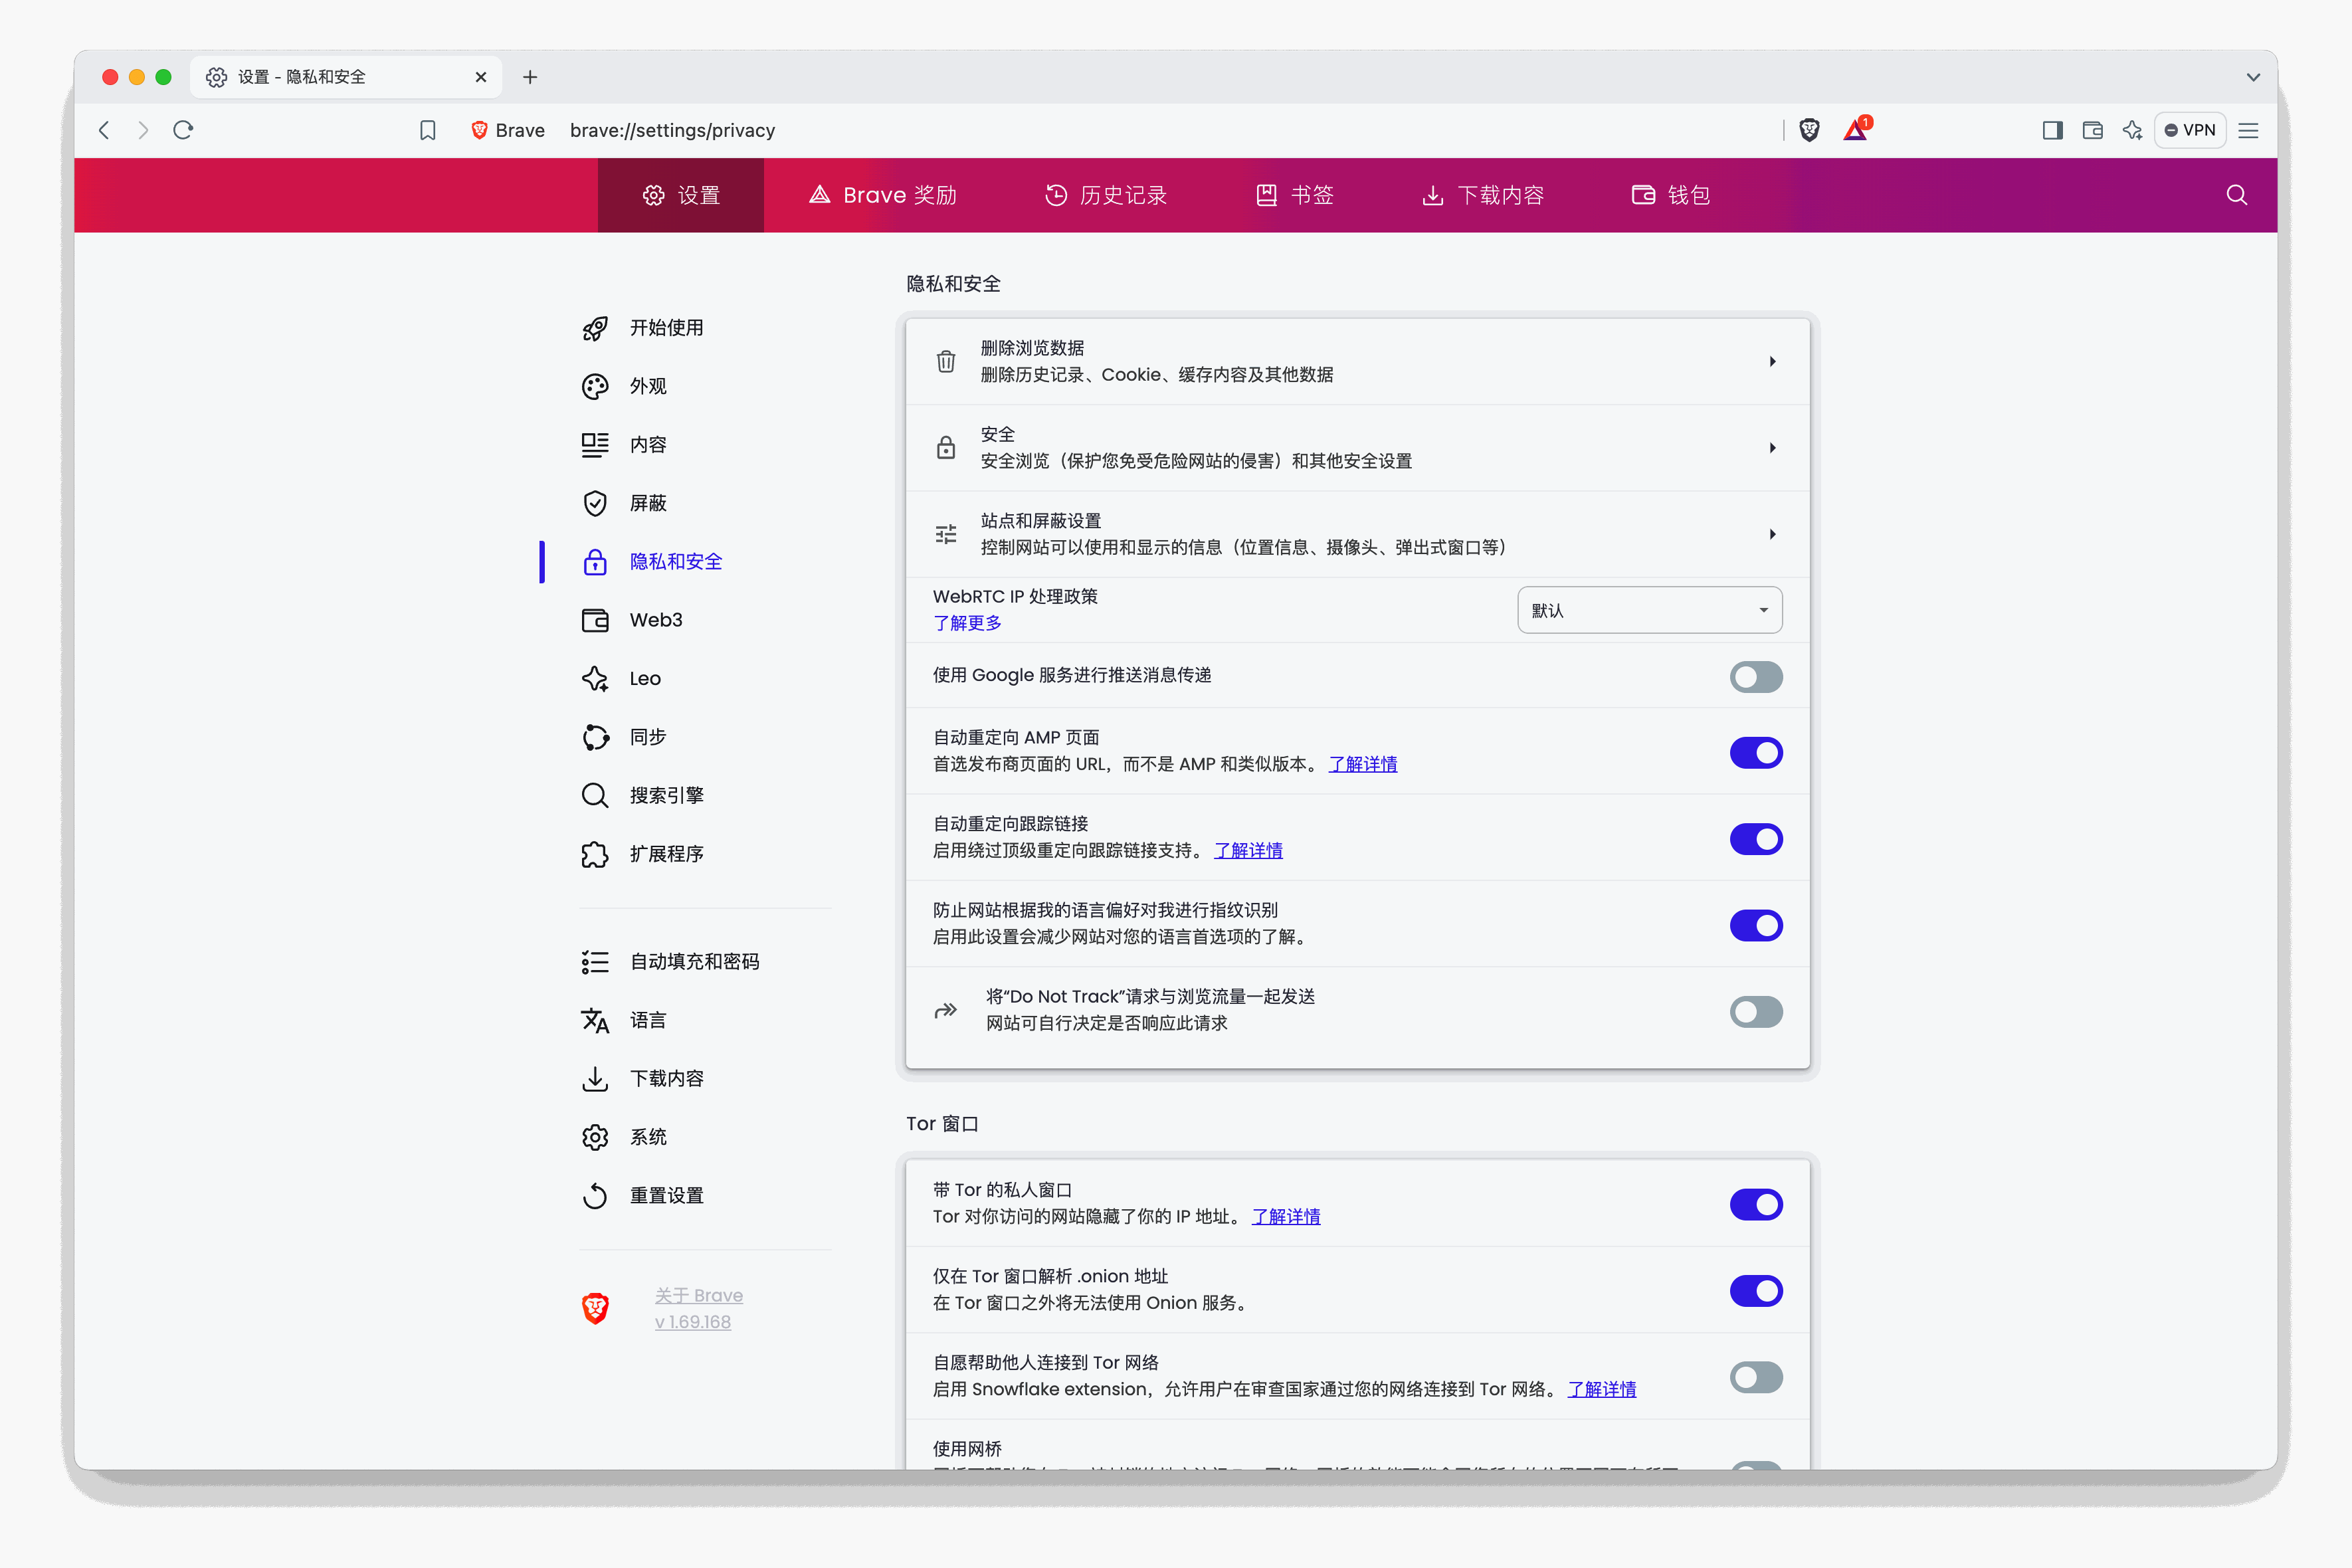
Task: Switch to the 设置 top tab
Action: click(681, 195)
